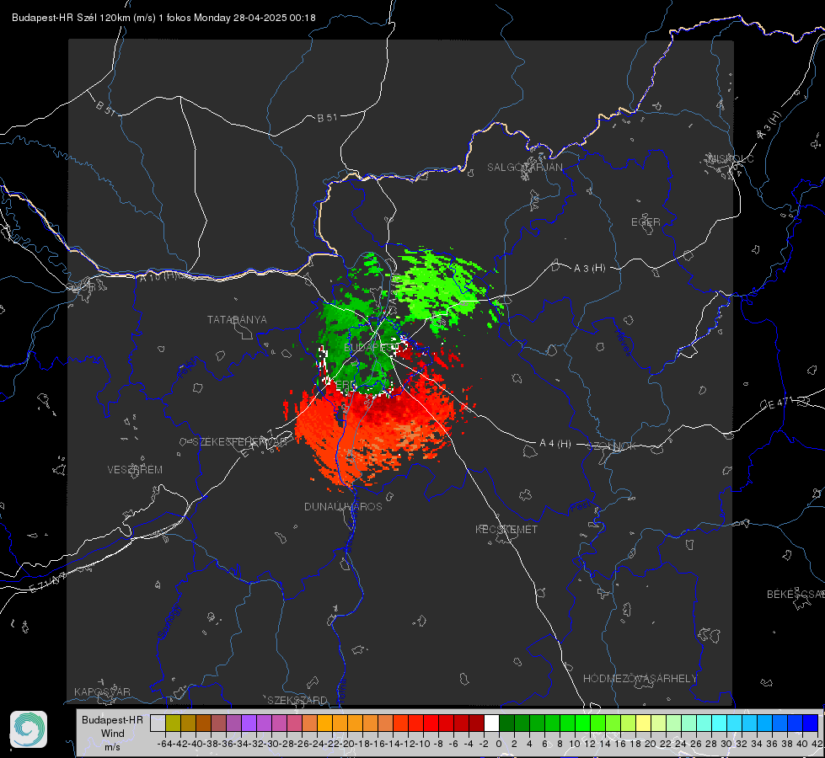The width and height of the screenshot is (825, 758).
Task: Click the 'Budapest-HR Wind m/s' legend label
Action: [113, 733]
